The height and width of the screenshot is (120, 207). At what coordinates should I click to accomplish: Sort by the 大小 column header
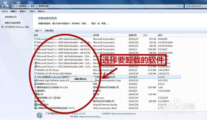point(150,35)
